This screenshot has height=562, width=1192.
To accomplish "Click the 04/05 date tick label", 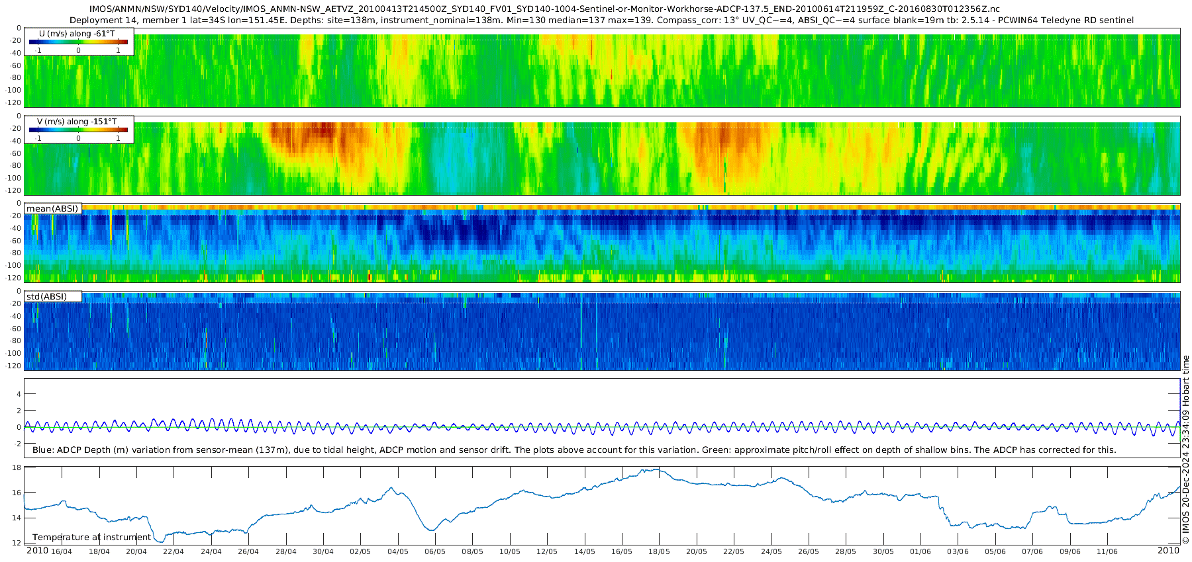I will [398, 551].
